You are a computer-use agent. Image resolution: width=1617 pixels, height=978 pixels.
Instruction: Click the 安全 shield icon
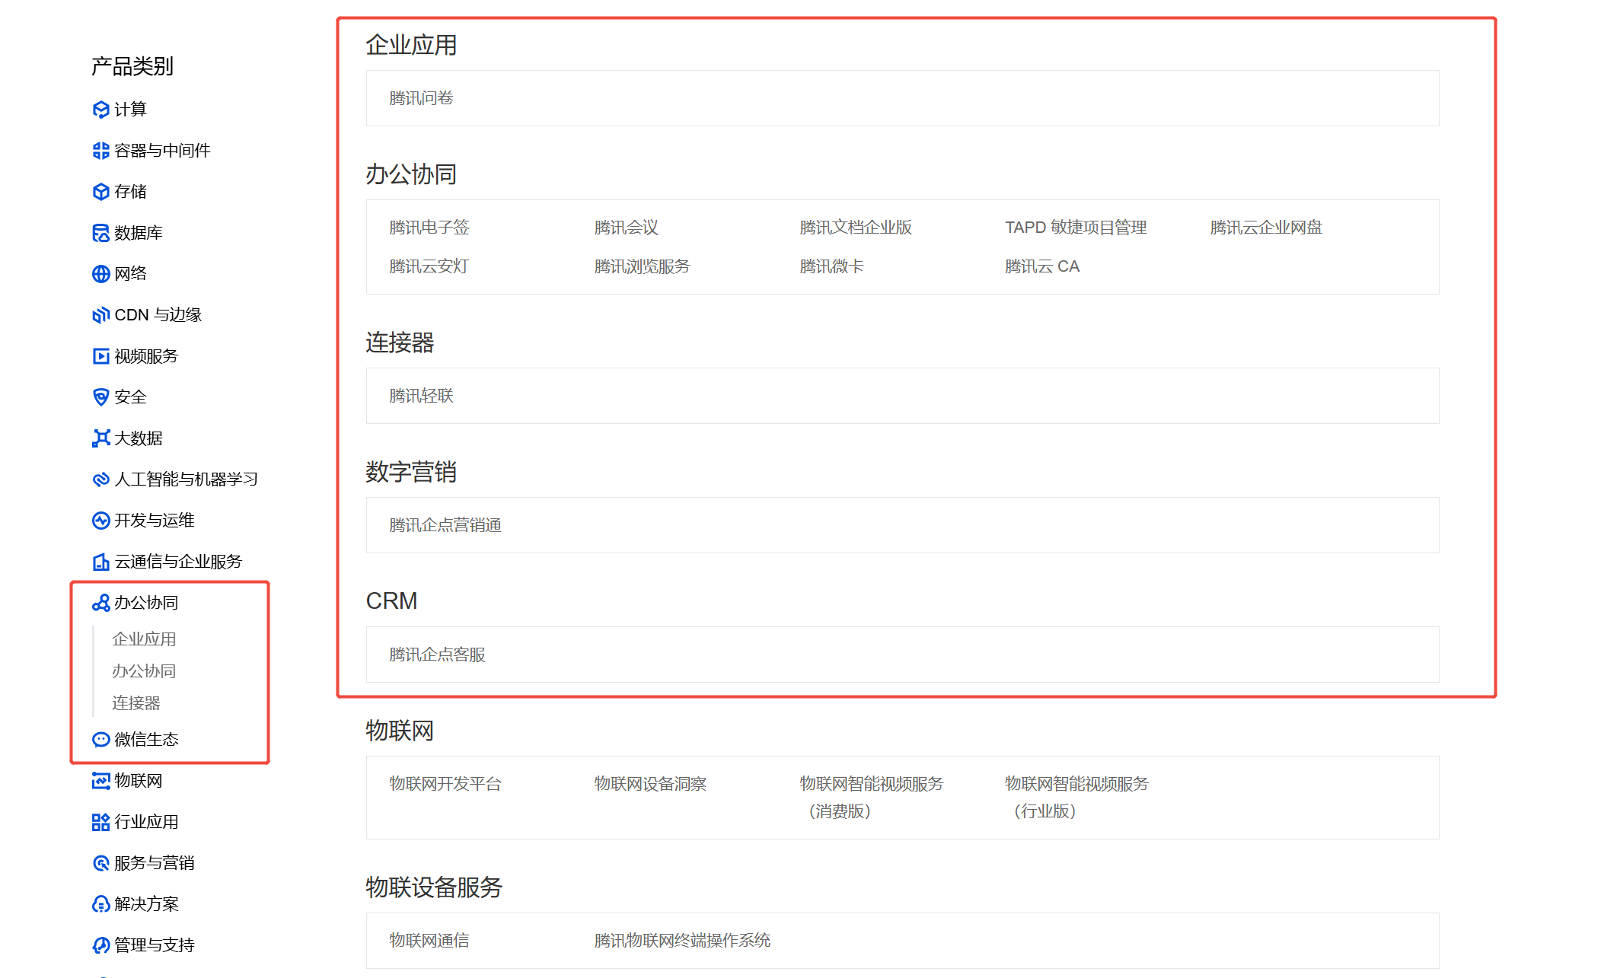[x=100, y=397]
